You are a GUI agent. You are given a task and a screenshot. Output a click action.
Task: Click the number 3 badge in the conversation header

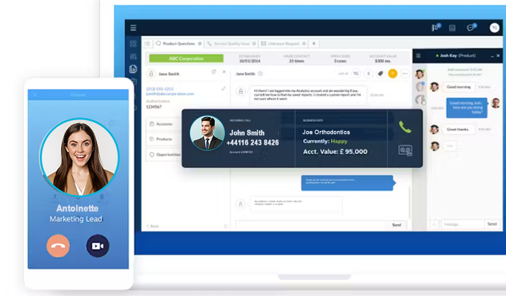pyautogui.click(x=368, y=74)
